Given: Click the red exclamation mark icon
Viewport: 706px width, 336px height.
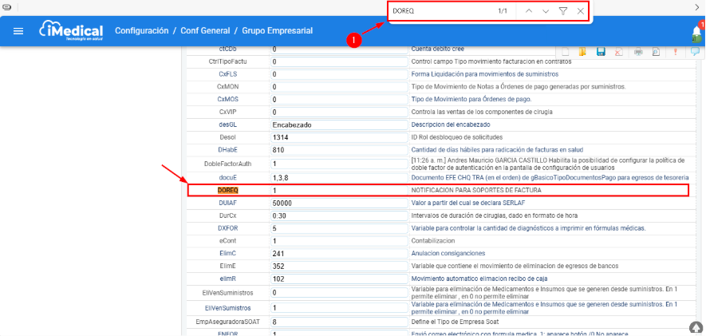Looking at the screenshot, I should click(x=675, y=52).
